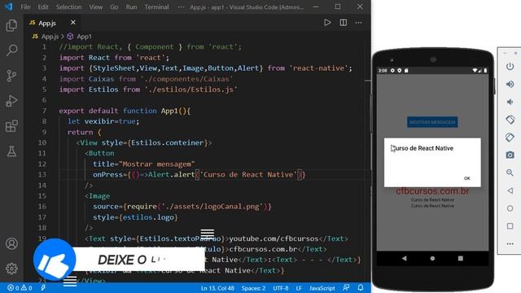Click 'react-native' import string on line 3

pyautogui.click(x=318, y=68)
